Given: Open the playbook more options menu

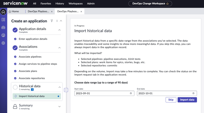Looking at the screenshot, I should (57, 21).
